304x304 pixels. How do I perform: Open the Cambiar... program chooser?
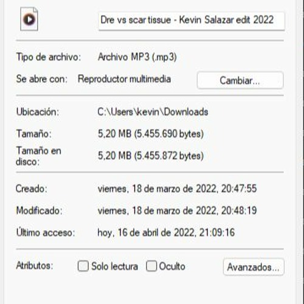[x=240, y=80]
